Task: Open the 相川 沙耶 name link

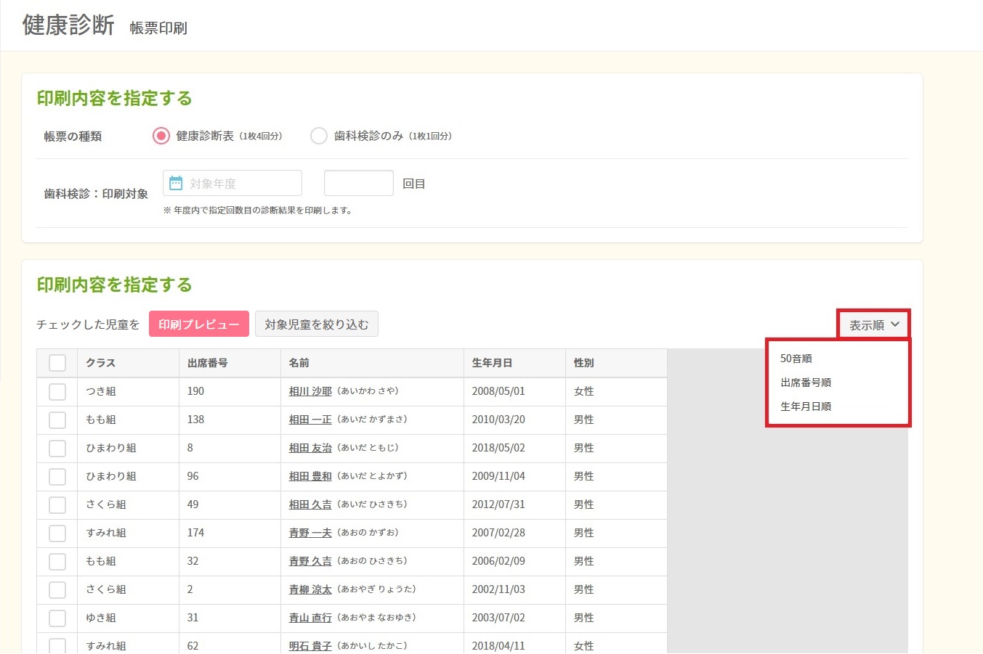Action: point(310,391)
